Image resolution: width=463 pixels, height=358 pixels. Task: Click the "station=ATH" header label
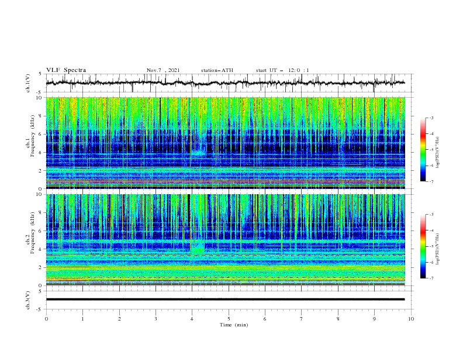[x=217, y=70]
